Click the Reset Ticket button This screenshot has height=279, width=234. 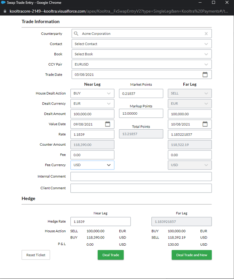pos(36,255)
